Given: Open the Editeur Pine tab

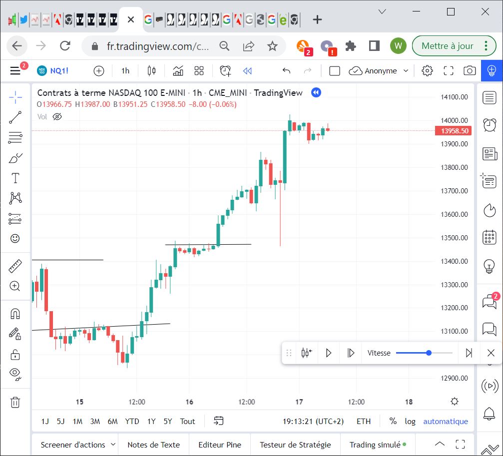Looking at the screenshot, I should point(220,445).
